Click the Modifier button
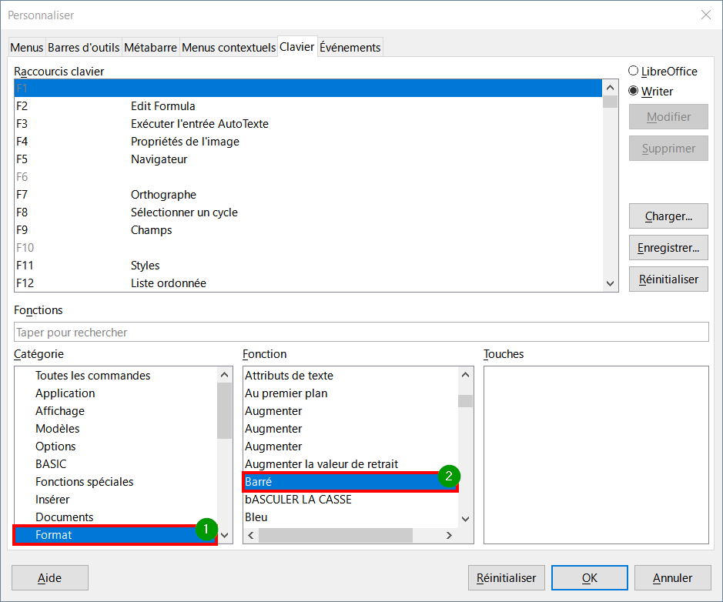The width and height of the screenshot is (723, 602). pos(668,116)
